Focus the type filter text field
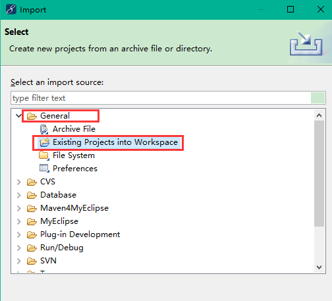The image size is (332, 301). [x=161, y=98]
